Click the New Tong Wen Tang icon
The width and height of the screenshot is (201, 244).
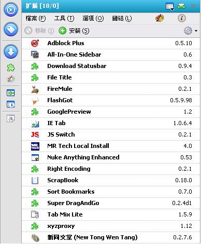[35, 238]
